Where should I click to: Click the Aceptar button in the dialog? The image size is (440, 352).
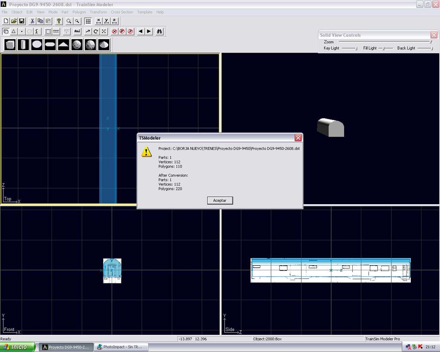[x=220, y=200]
